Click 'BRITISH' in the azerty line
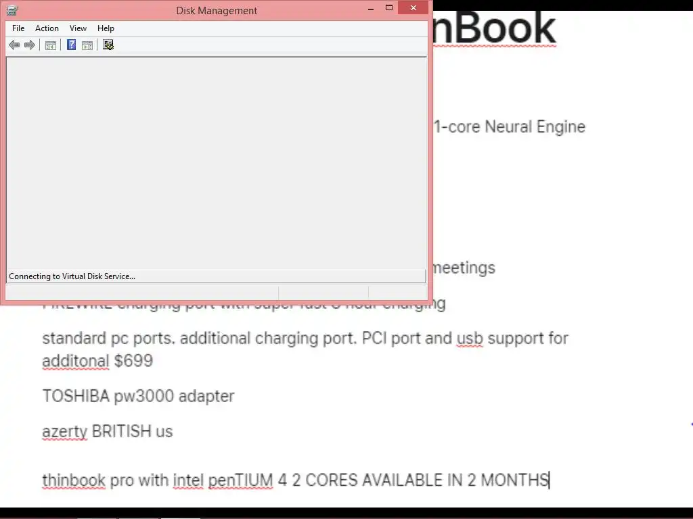Viewport: 693px width, 519px height. 121,432
